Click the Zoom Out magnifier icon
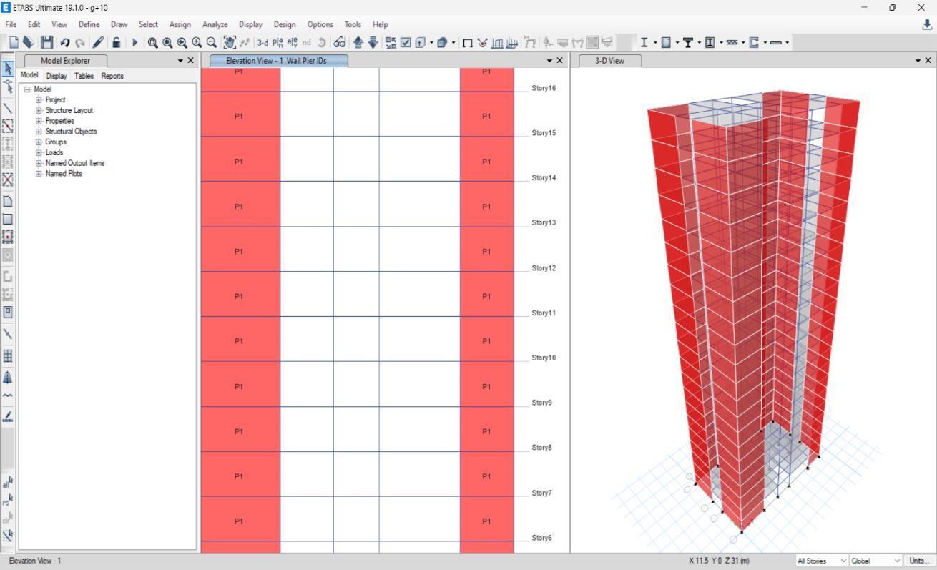937x570 pixels. [x=211, y=43]
